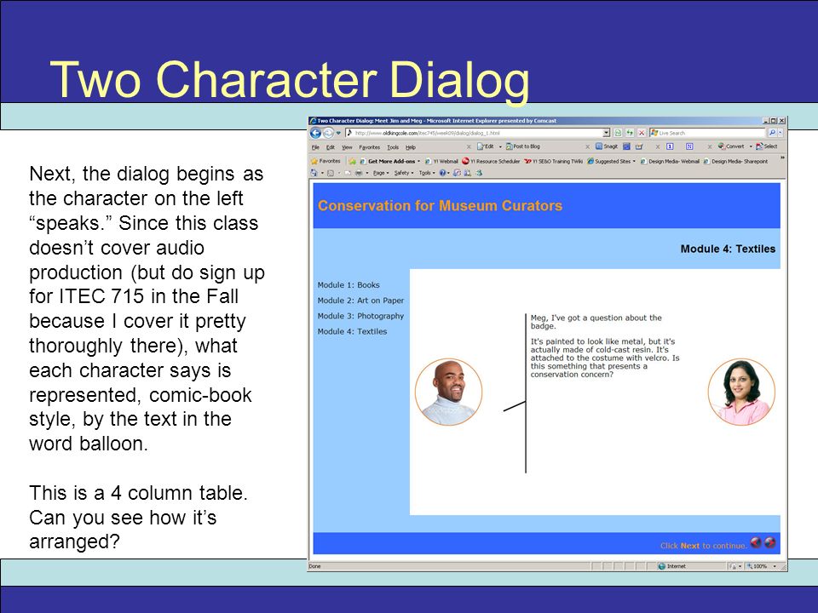818x613 pixels.
Task: Click the Select toolbar button
Action: pyautogui.click(x=767, y=146)
